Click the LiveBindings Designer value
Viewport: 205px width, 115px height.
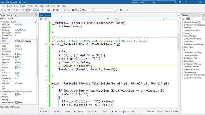tap(23, 92)
